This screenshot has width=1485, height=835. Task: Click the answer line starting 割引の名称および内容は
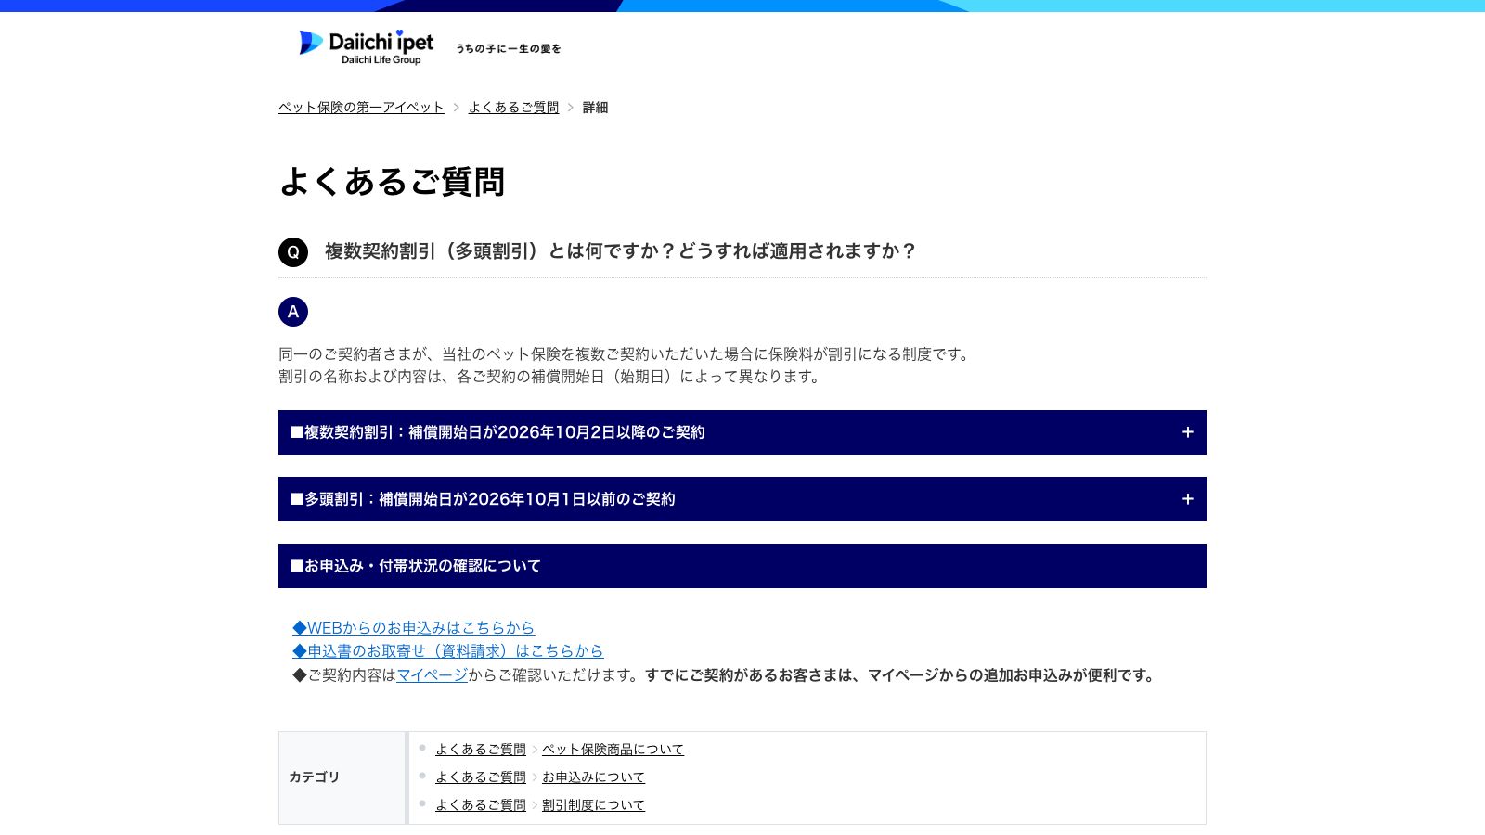point(551,377)
